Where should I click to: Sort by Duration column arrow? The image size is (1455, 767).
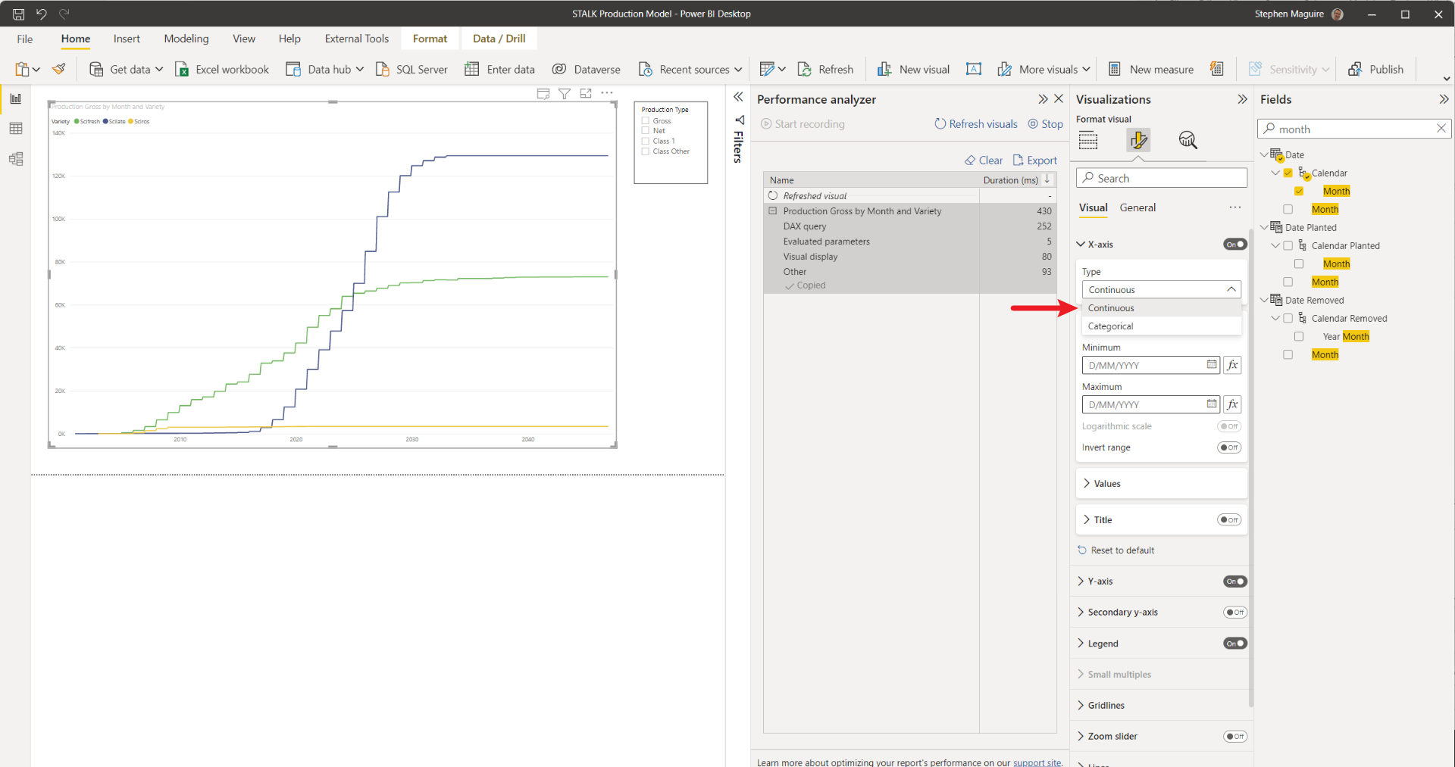click(x=1047, y=179)
